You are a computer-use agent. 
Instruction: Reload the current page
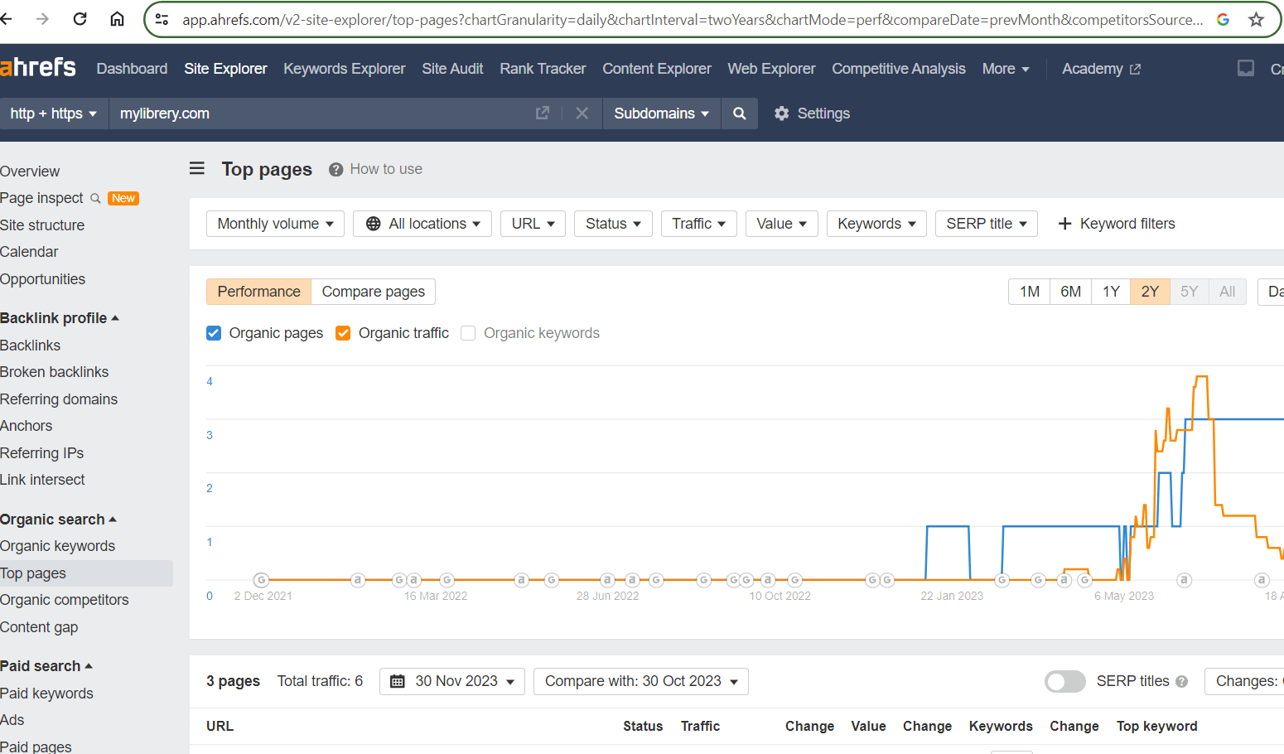[80, 19]
